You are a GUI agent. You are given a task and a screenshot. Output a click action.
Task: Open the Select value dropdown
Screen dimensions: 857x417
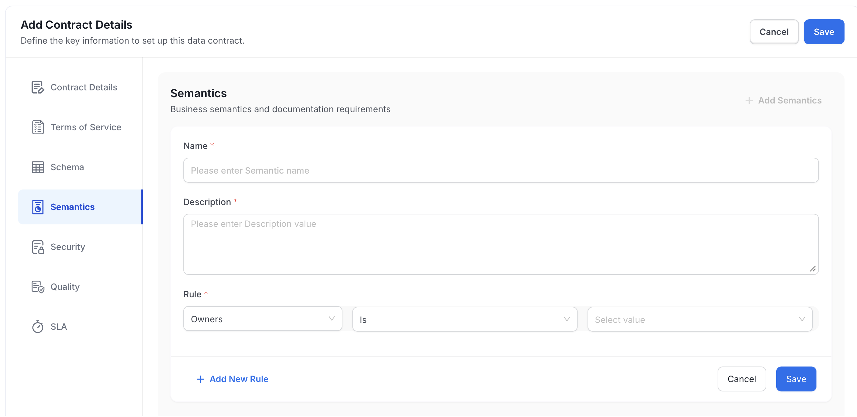tap(700, 319)
